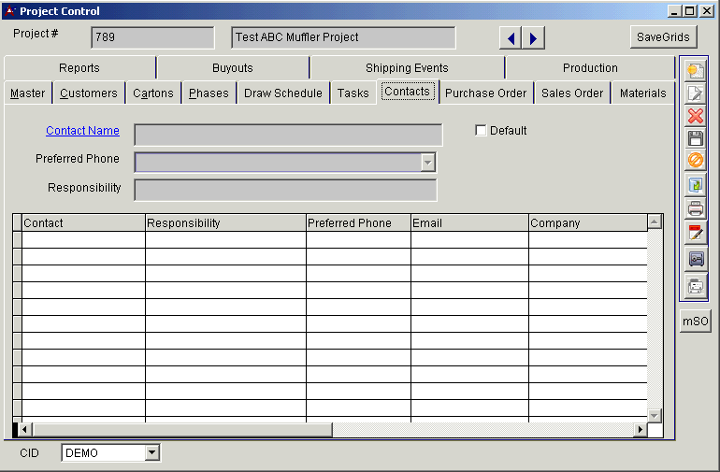Click the red X delete icon

coord(695,116)
